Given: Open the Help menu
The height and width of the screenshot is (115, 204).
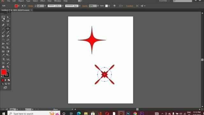Looking at the screenshot, I should pos(65,1).
